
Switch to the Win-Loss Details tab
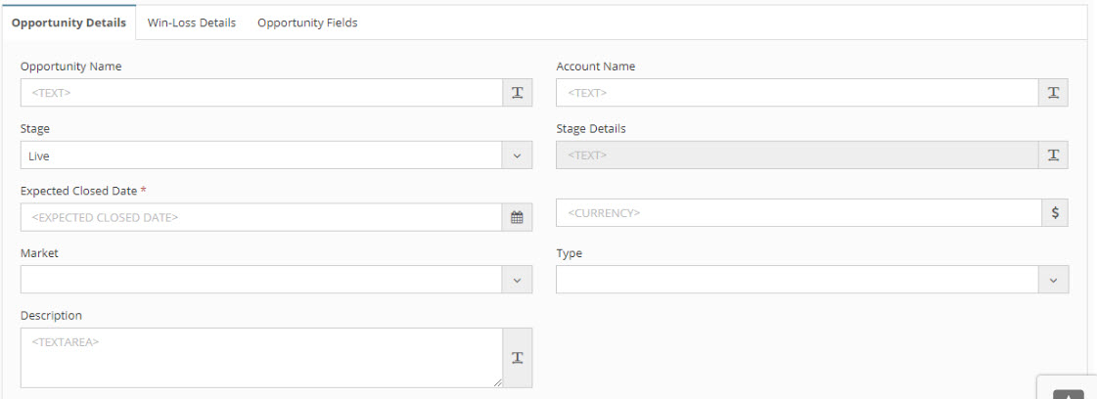[x=192, y=23]
